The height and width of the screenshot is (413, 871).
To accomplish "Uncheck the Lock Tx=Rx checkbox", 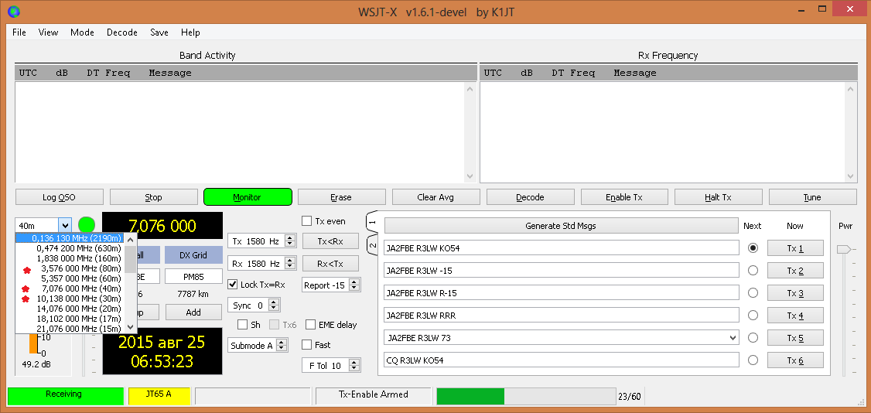I will 234,285.
